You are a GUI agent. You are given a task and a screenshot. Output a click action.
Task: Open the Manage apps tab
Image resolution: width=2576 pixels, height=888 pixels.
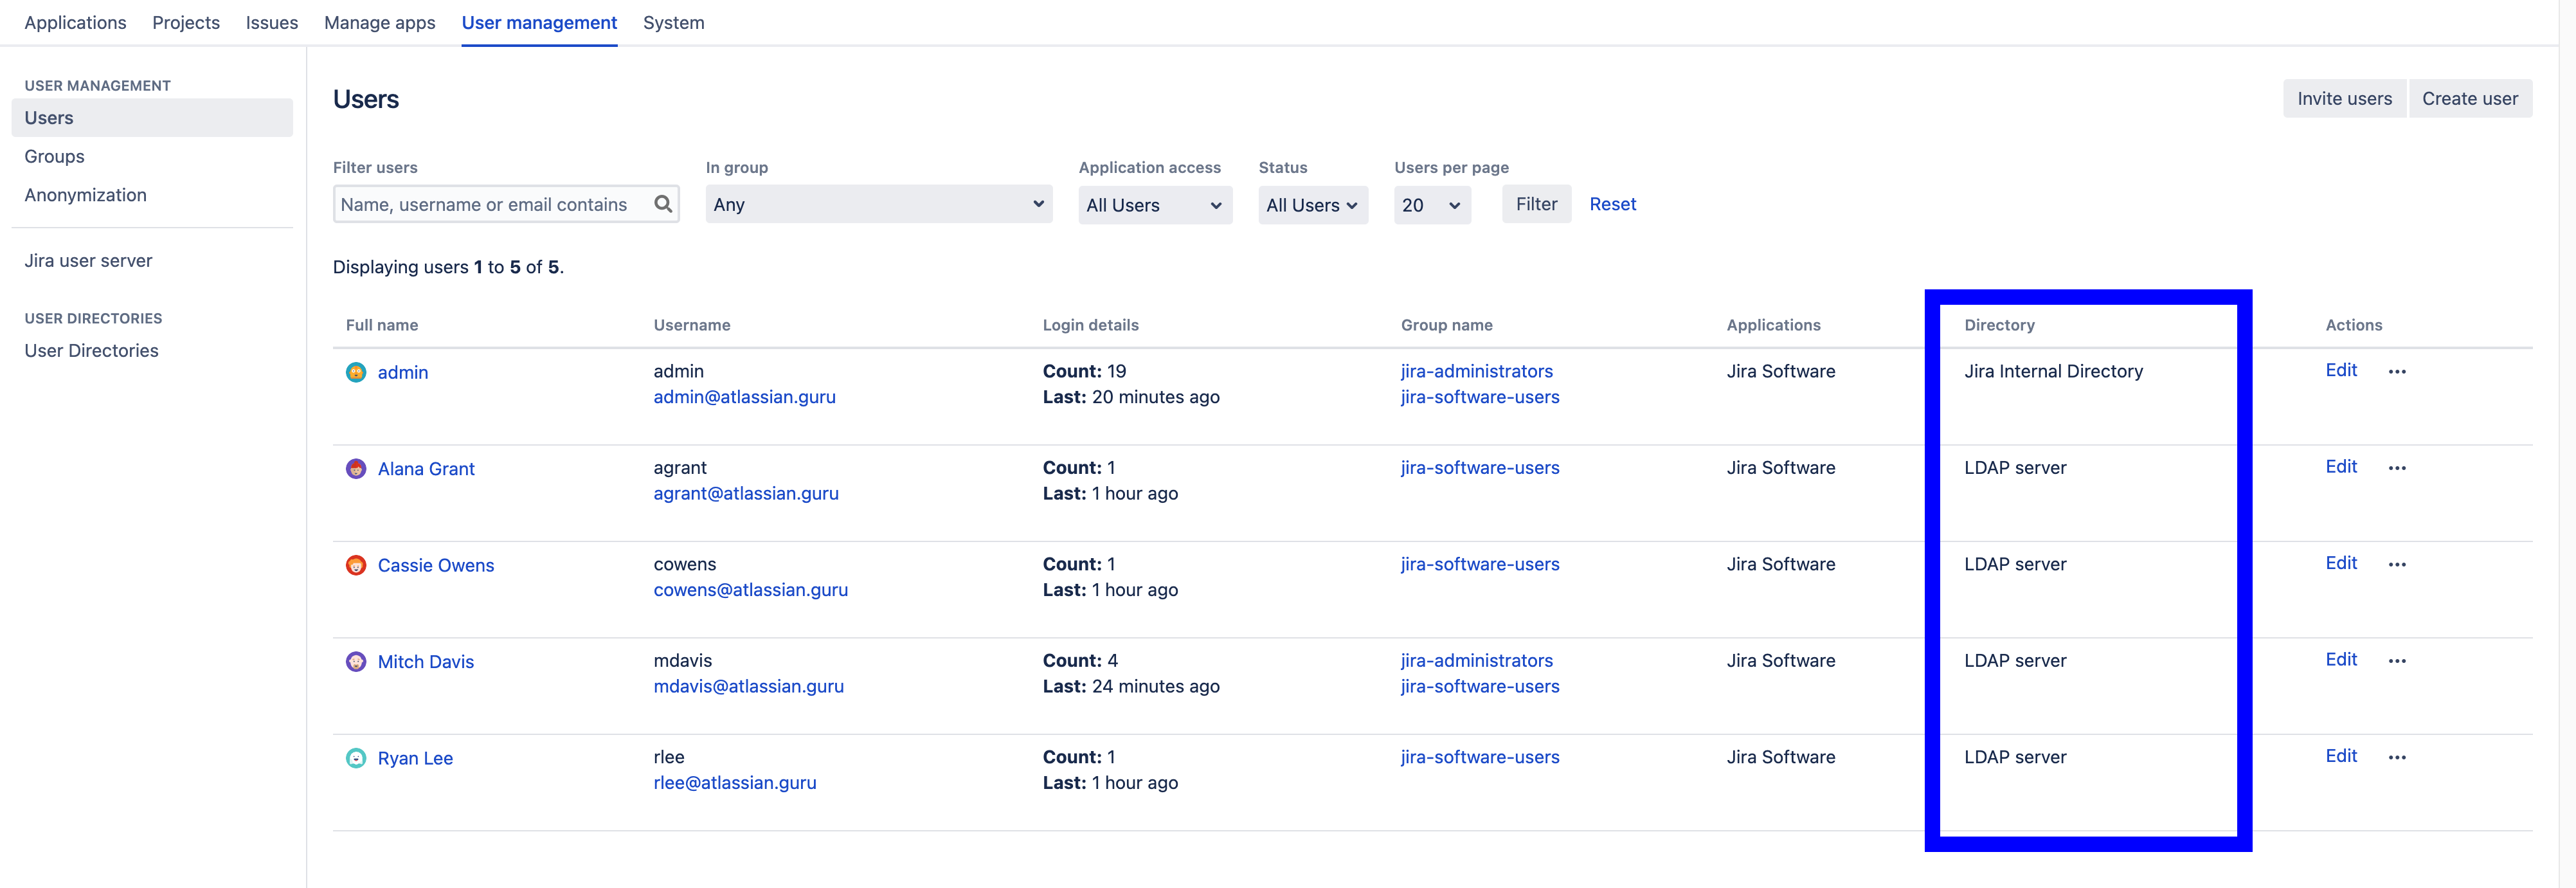coord(379,22)
